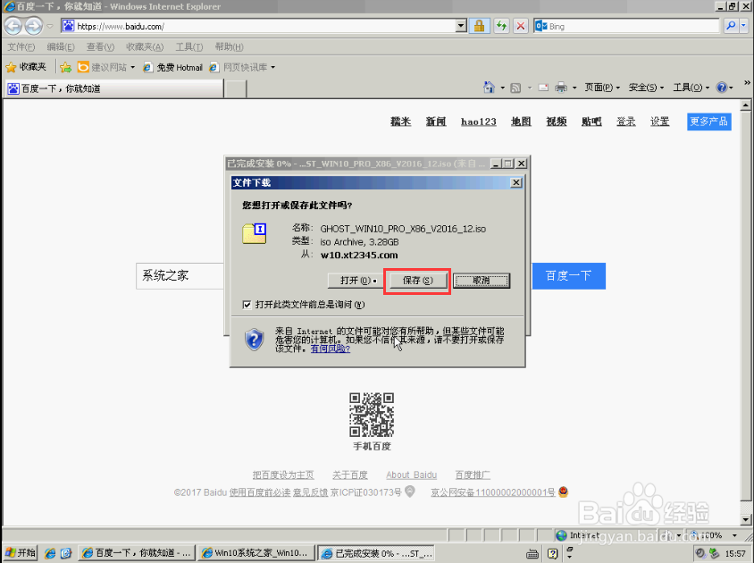The image size is (754, 563).
Task: Click the second quick launch icon on taskbar
Action: [x=66, y=553]
